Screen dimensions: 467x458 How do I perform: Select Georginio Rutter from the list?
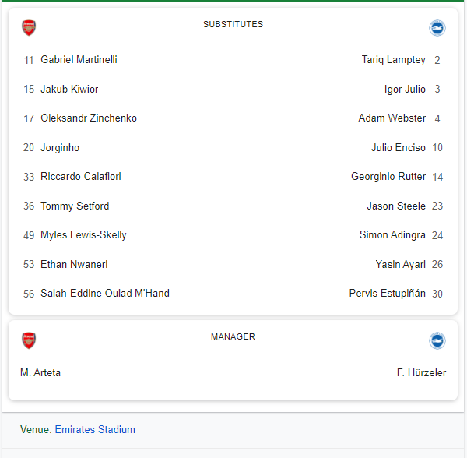[x=388, y=177]
